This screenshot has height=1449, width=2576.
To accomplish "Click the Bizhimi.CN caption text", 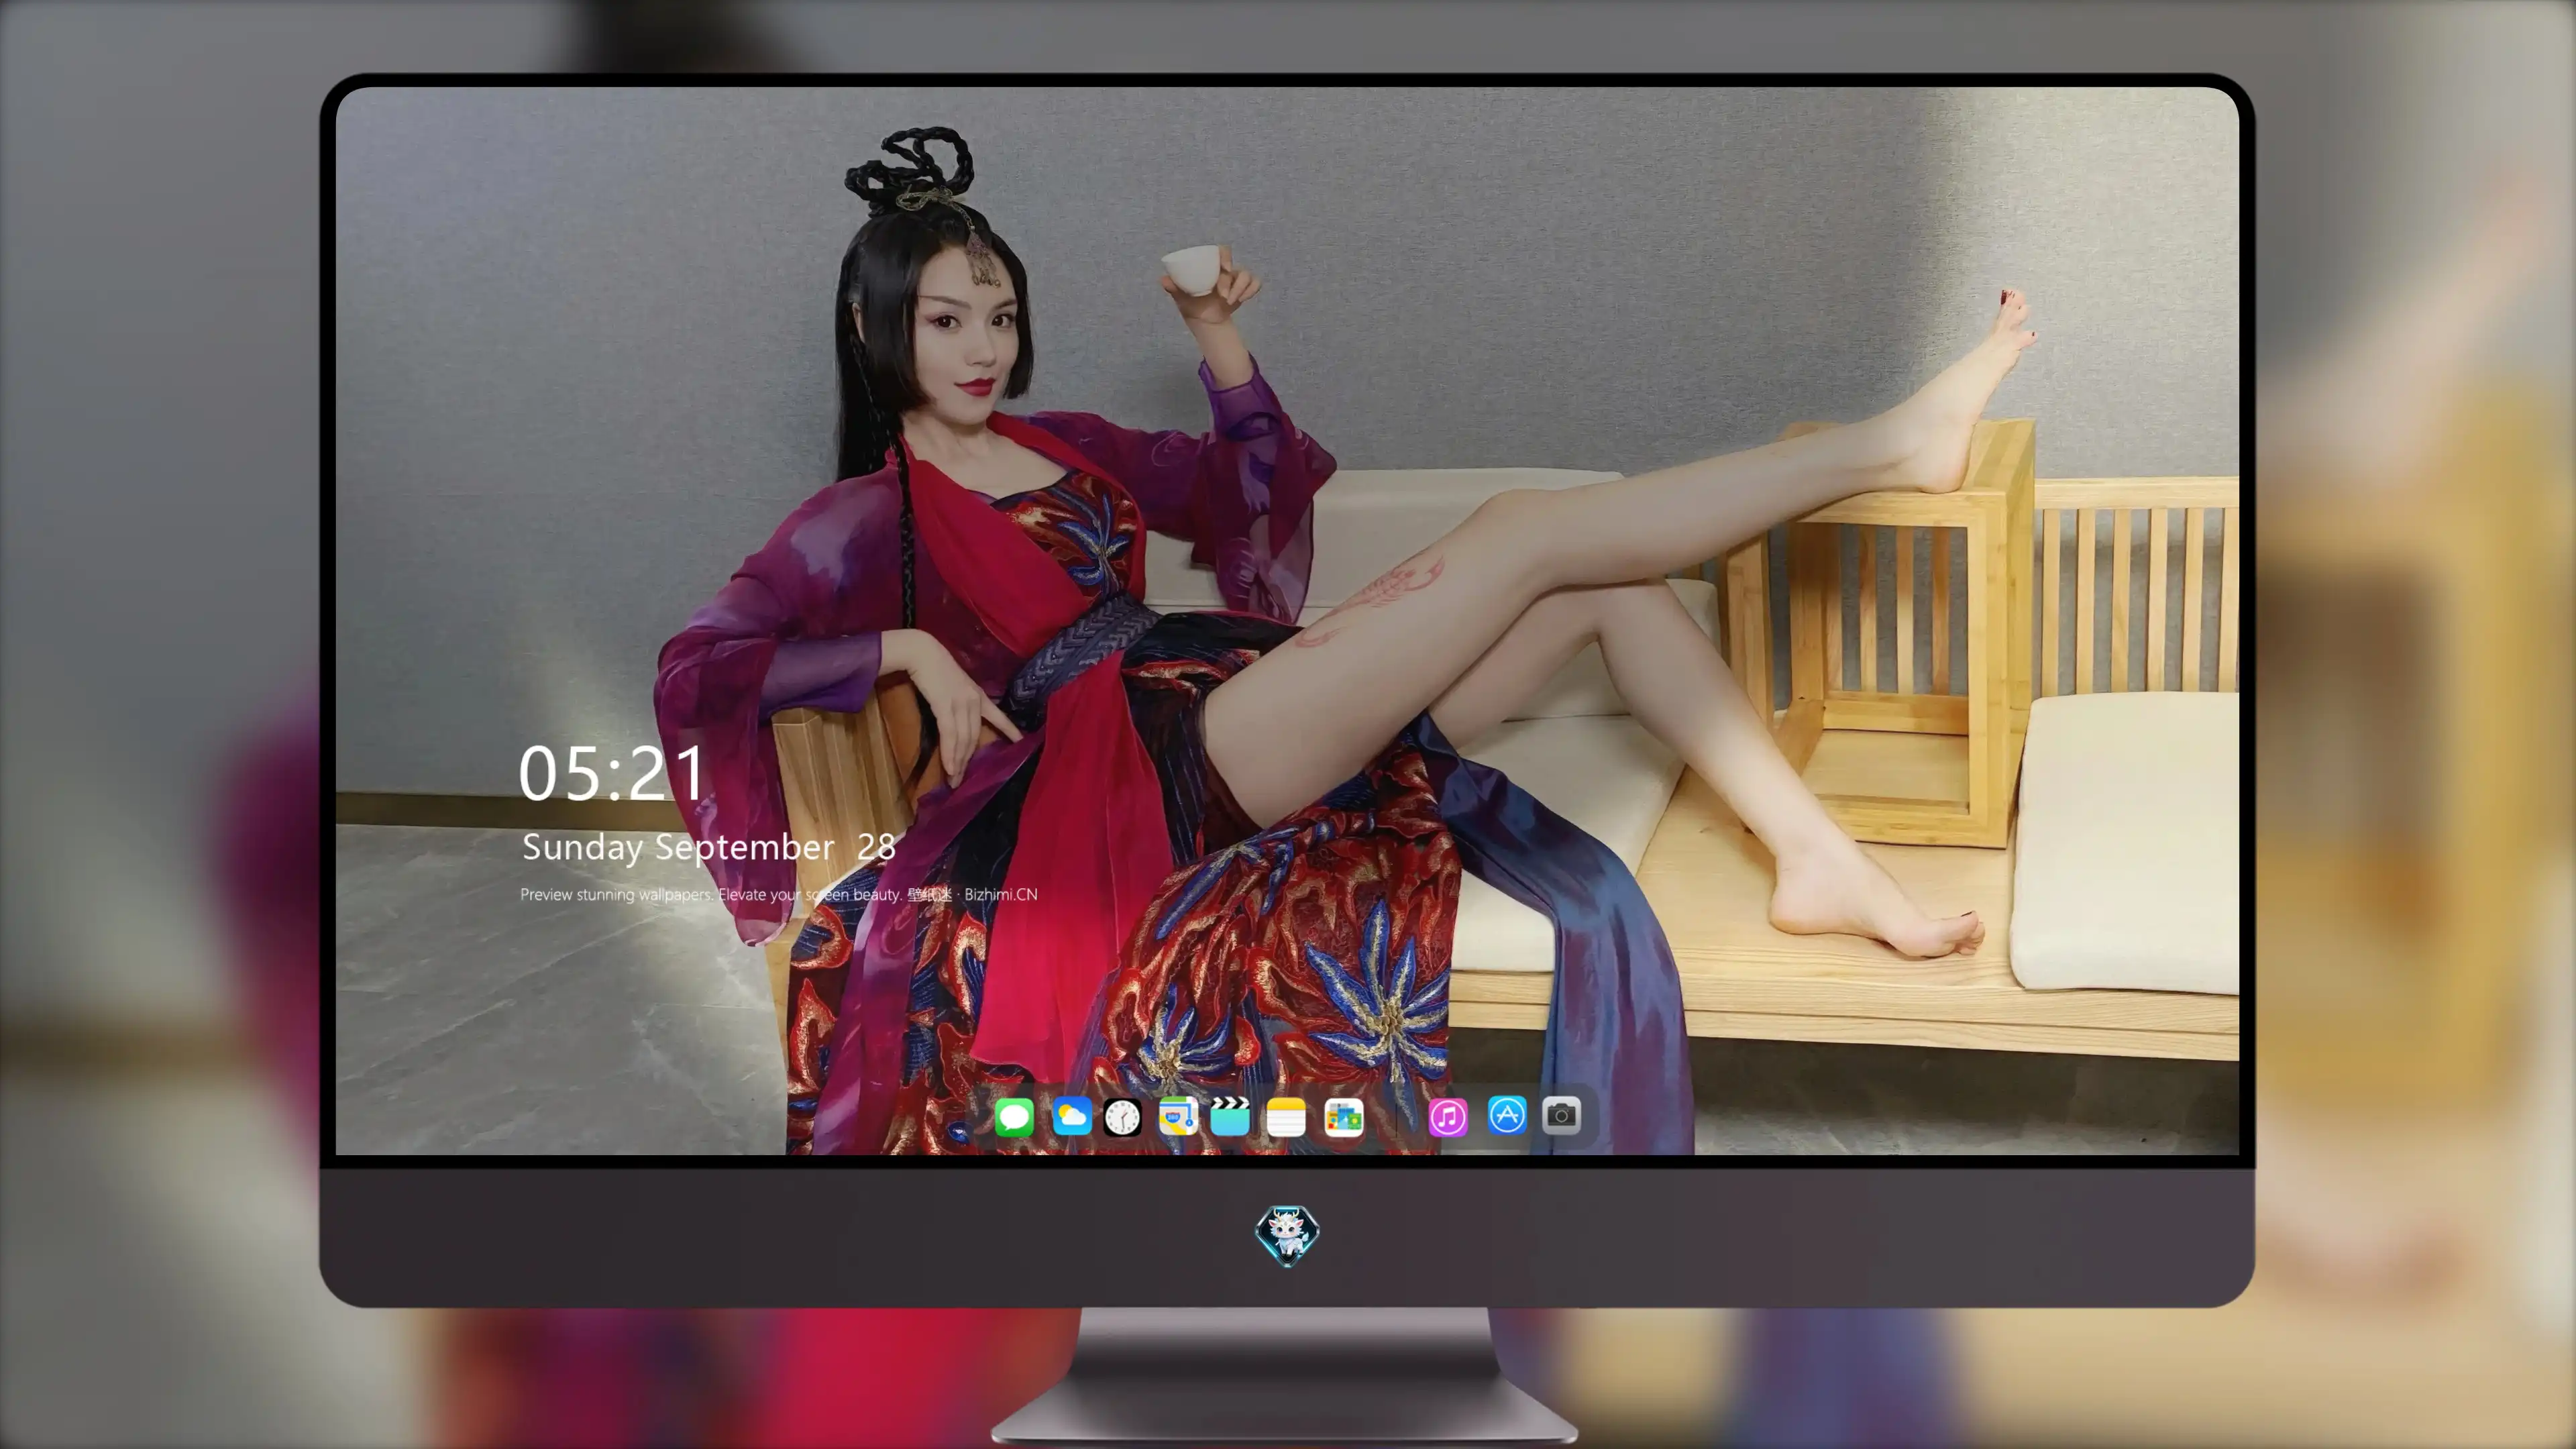I will click(x=1001, y=894).
